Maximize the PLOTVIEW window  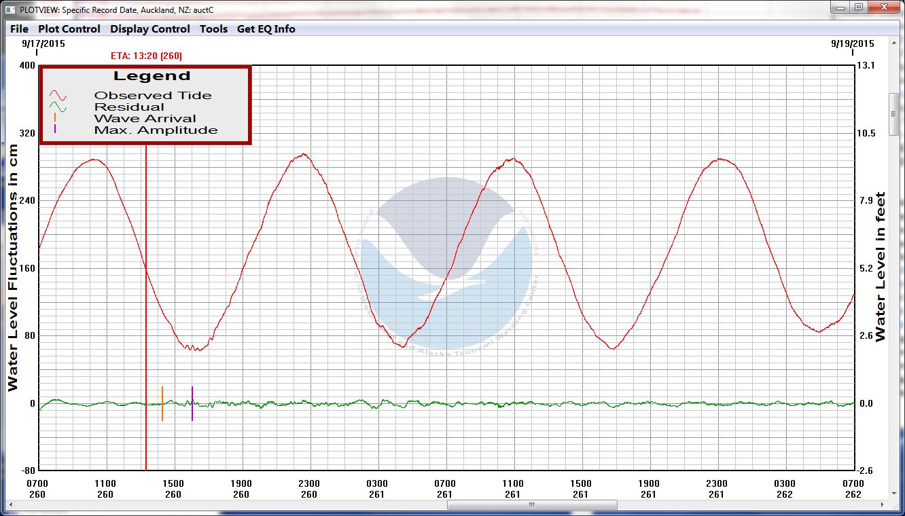[x=859, y=7]
